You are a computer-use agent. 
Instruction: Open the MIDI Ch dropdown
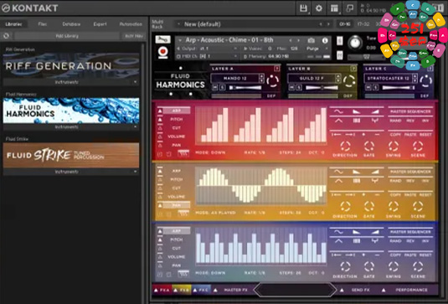tap(208, 56)
